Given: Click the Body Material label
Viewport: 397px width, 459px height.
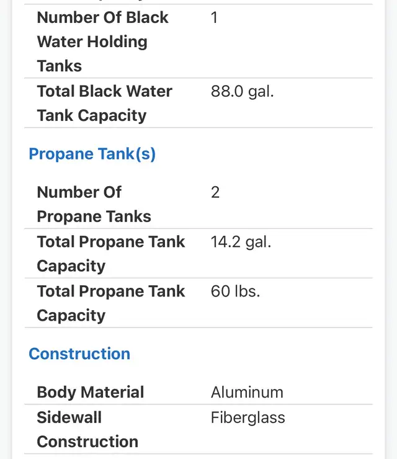Looking at the screenshot, I should (91, 392).
